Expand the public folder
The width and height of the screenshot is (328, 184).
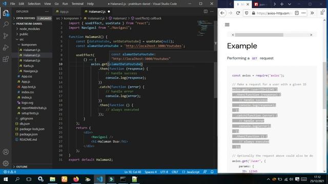pos(24,34)
